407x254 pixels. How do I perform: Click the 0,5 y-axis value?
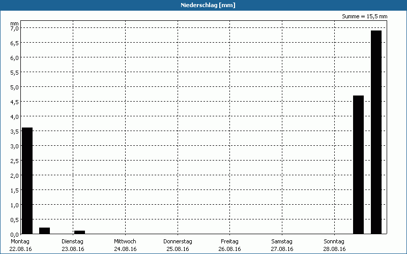click(x=15, y=220)
